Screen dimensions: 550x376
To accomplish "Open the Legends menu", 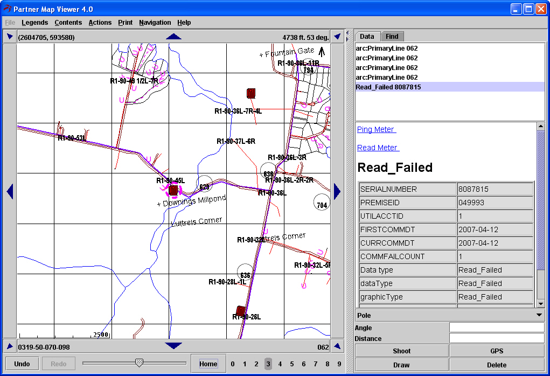I will click(34, 23).
